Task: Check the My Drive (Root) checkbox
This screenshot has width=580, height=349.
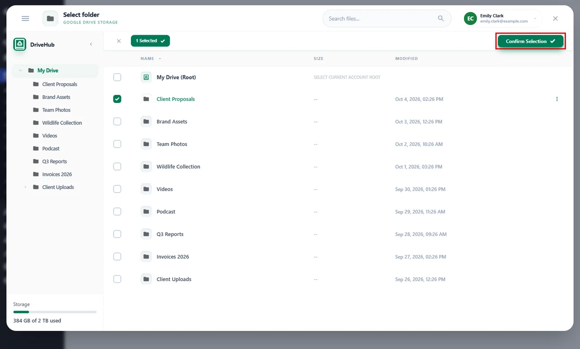Action: (x=117, y=77)
